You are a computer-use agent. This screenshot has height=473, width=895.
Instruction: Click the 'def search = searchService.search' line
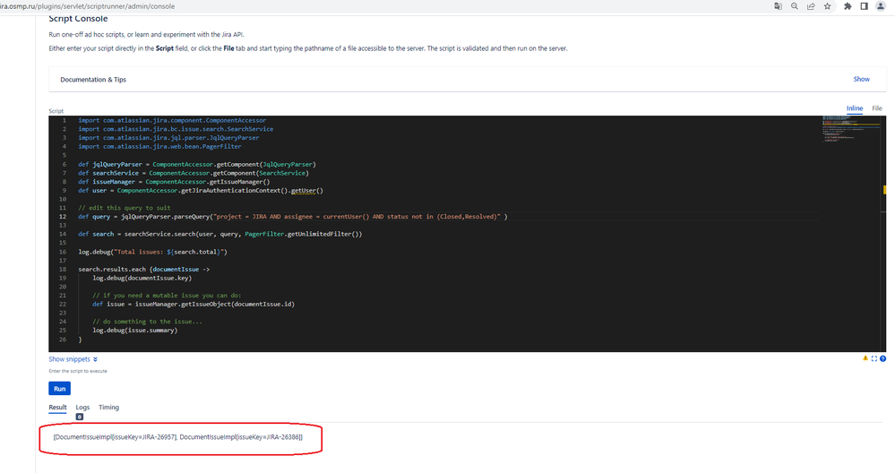tap(219, 234)
